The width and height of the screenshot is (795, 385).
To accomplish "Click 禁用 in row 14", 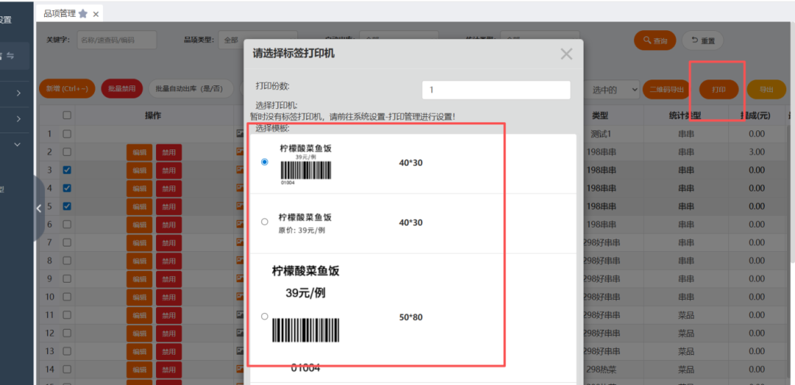I will pos(169,370).
